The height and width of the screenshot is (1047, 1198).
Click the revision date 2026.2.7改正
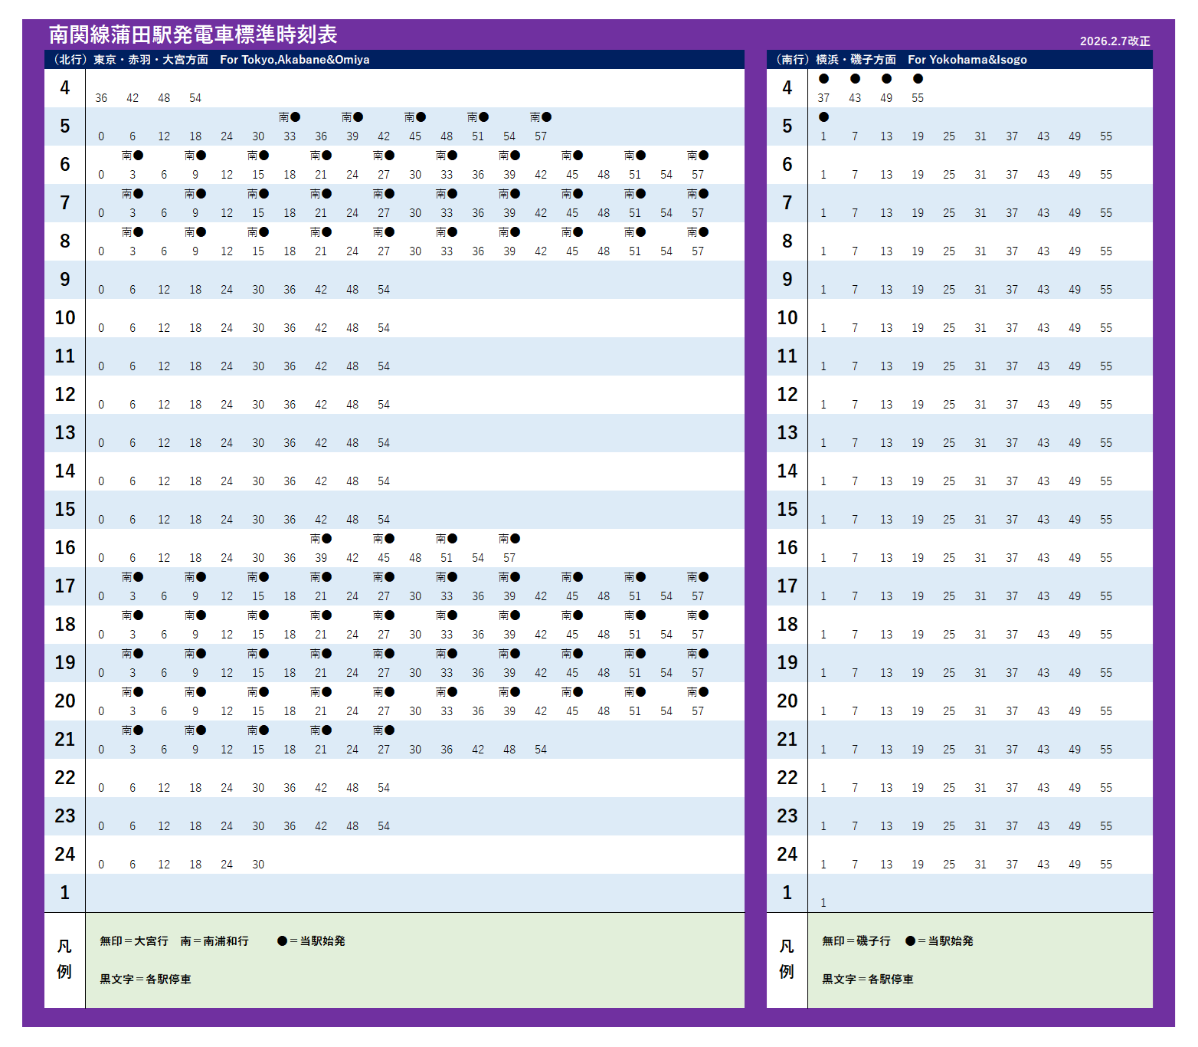(1115, 41)
